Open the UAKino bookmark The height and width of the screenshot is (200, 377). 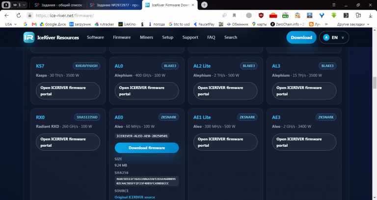[x=127, y=24]
